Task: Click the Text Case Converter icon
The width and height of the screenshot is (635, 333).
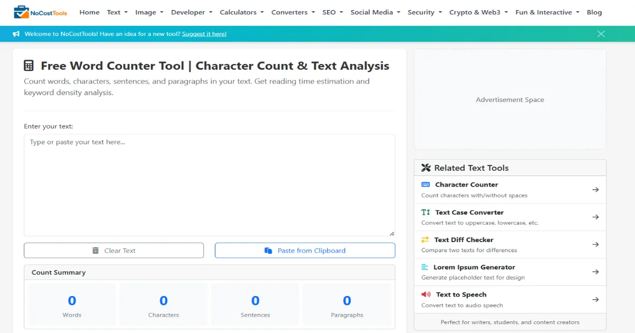Action: click(425, 212)
